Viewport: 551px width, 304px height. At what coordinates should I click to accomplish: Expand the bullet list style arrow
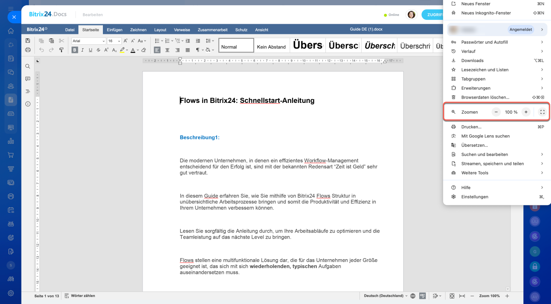point(162,41)
